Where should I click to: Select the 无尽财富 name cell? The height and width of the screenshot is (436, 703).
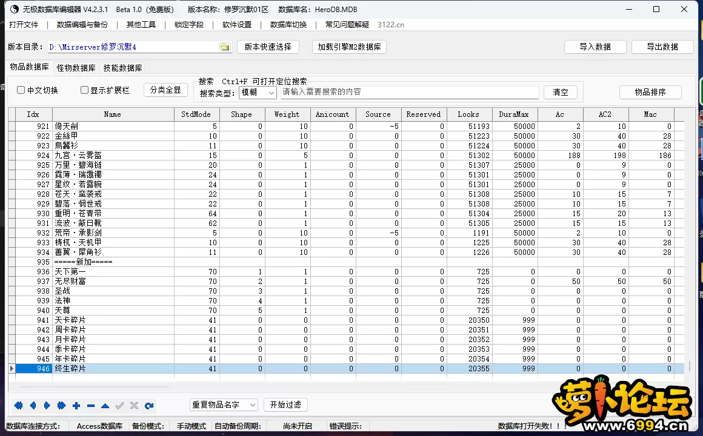tap(113, 282)
